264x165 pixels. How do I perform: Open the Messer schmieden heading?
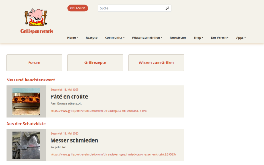(x=74, y=140)
